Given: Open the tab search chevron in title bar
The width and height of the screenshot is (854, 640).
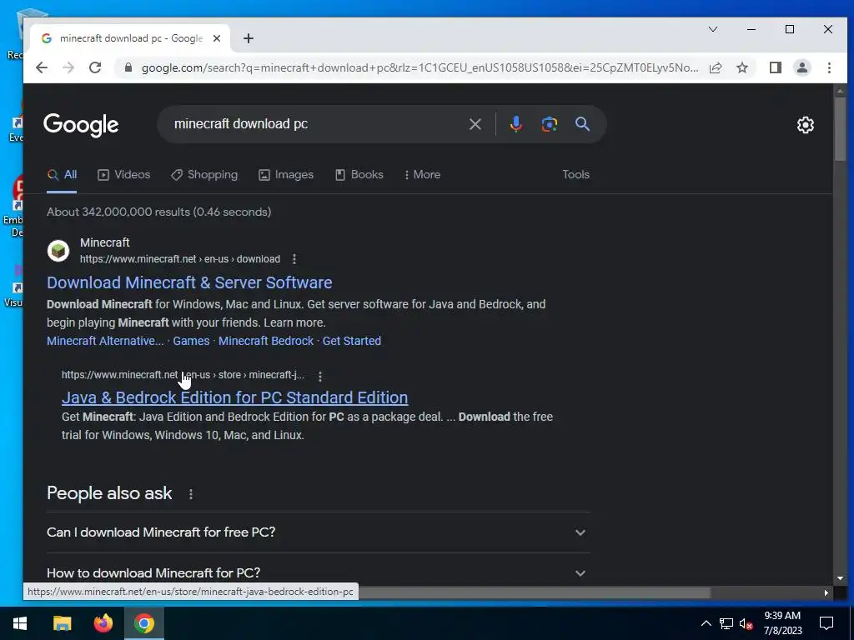Looking at the screenshot, I should coord(712,29).
